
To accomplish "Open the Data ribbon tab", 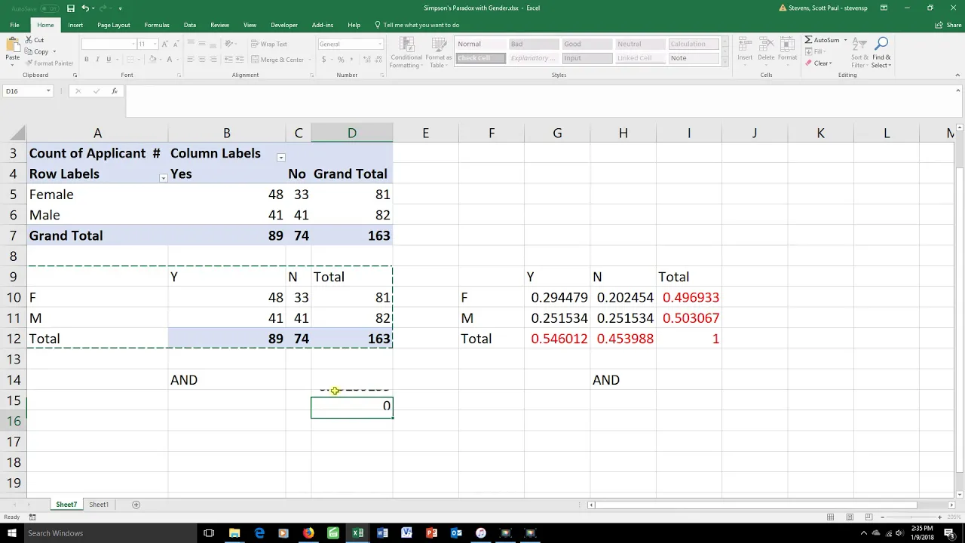I will pyautogui.click(x=190, y=25).
